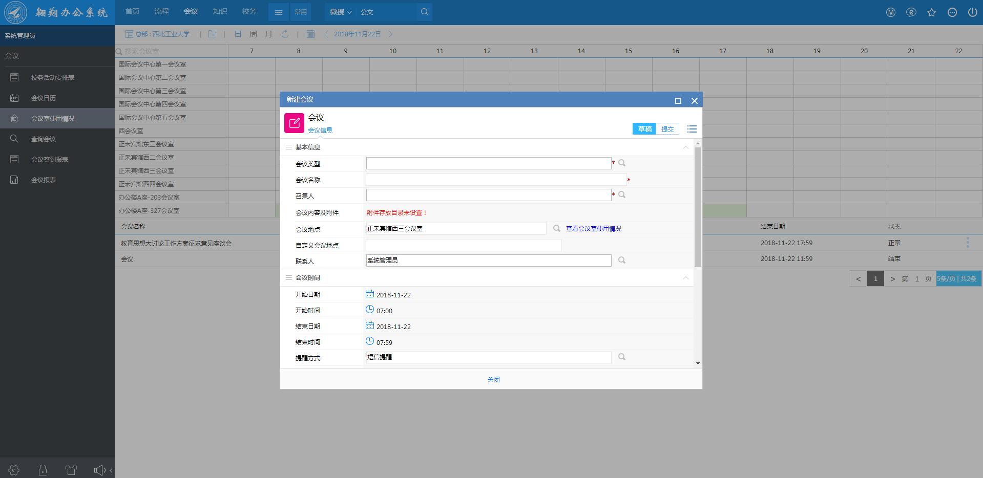Click the hamburger menu icon in top bar
The image size is (983, 478).
[279, 12]
